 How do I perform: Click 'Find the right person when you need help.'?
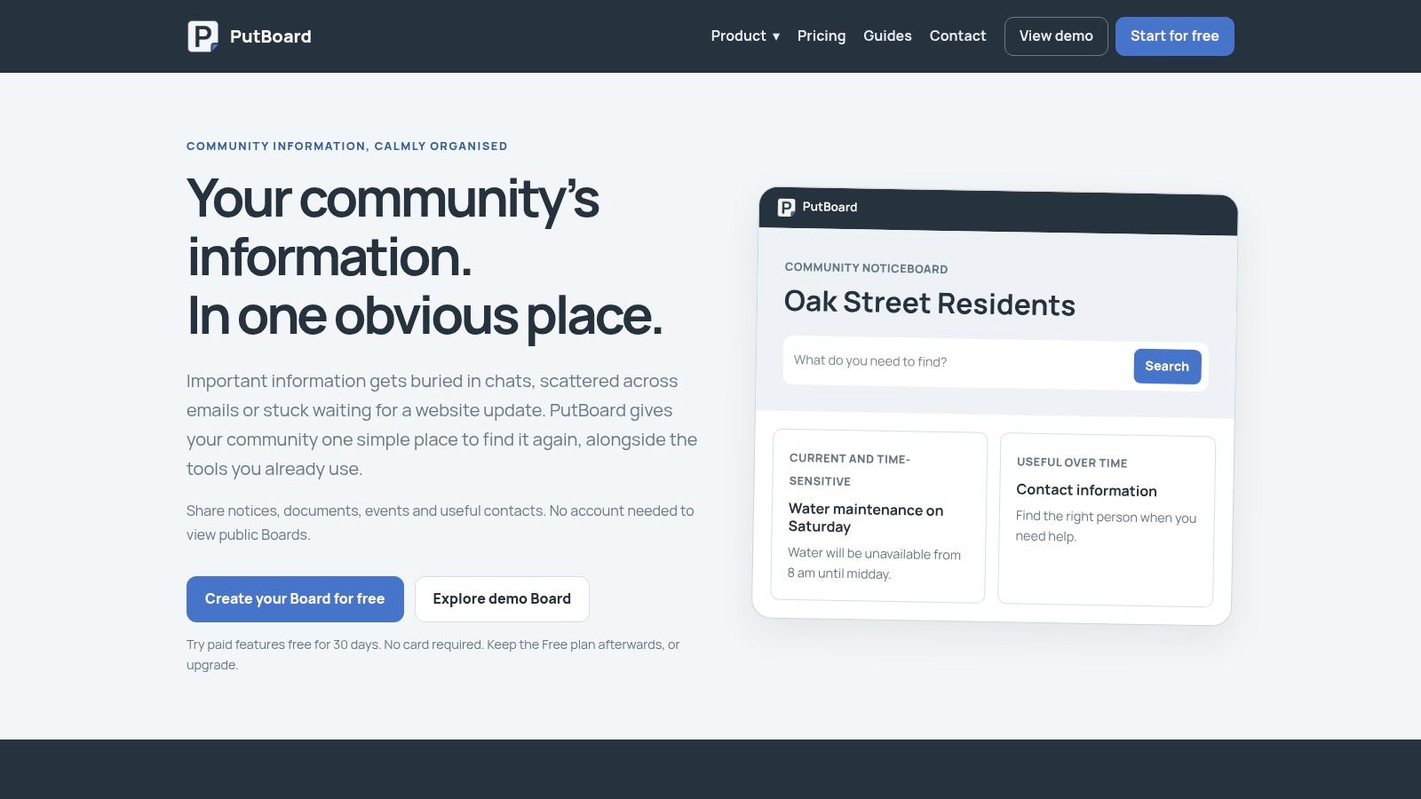coord(1106,526)
